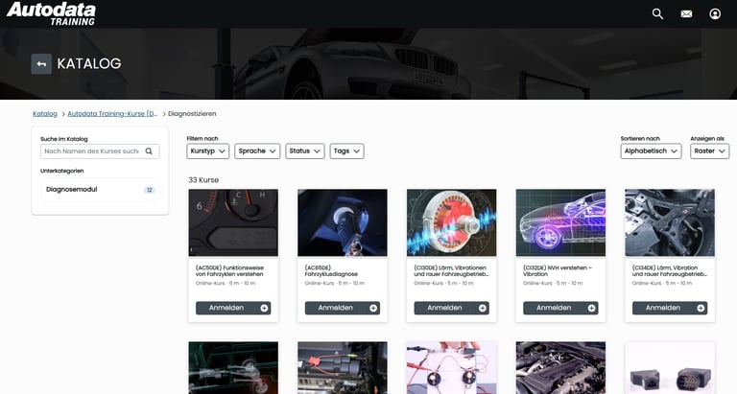
Task: Follow Autodata Training-Kurse breadcrumb link
Action: click(112, 114)
